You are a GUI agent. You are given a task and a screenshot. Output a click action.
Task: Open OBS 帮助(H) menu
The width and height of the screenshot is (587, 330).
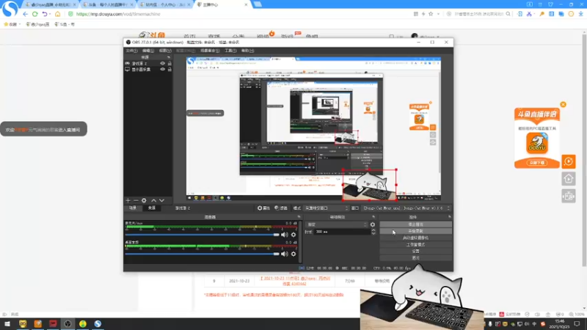(247, 51)
